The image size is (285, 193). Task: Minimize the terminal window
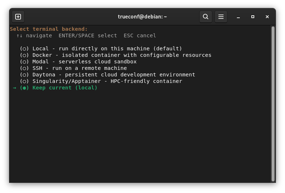click(x=238, y=17)
